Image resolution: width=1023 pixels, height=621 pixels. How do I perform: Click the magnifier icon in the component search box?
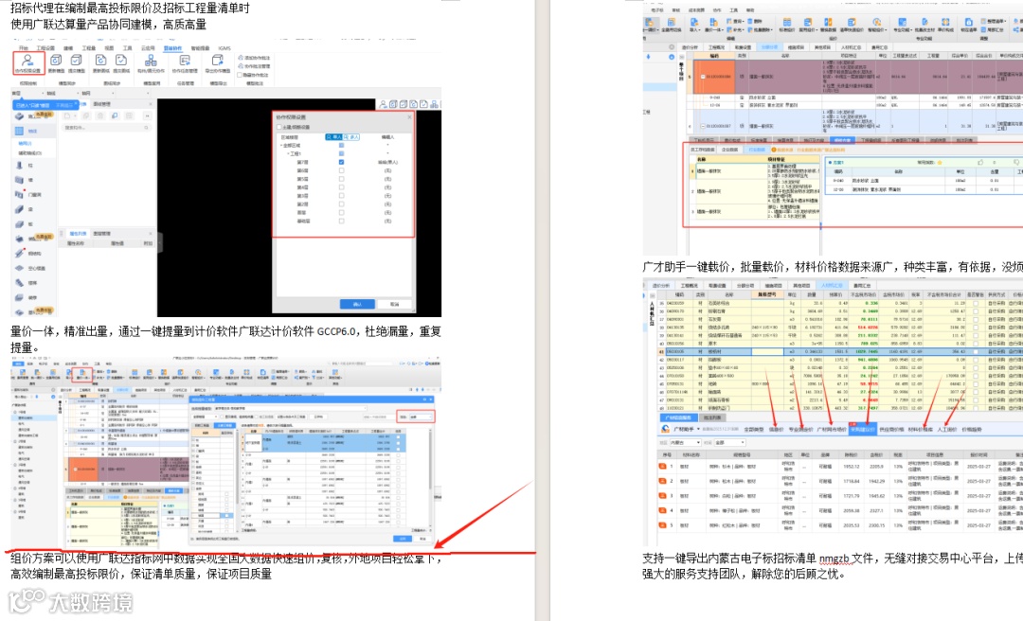(146, 128)
